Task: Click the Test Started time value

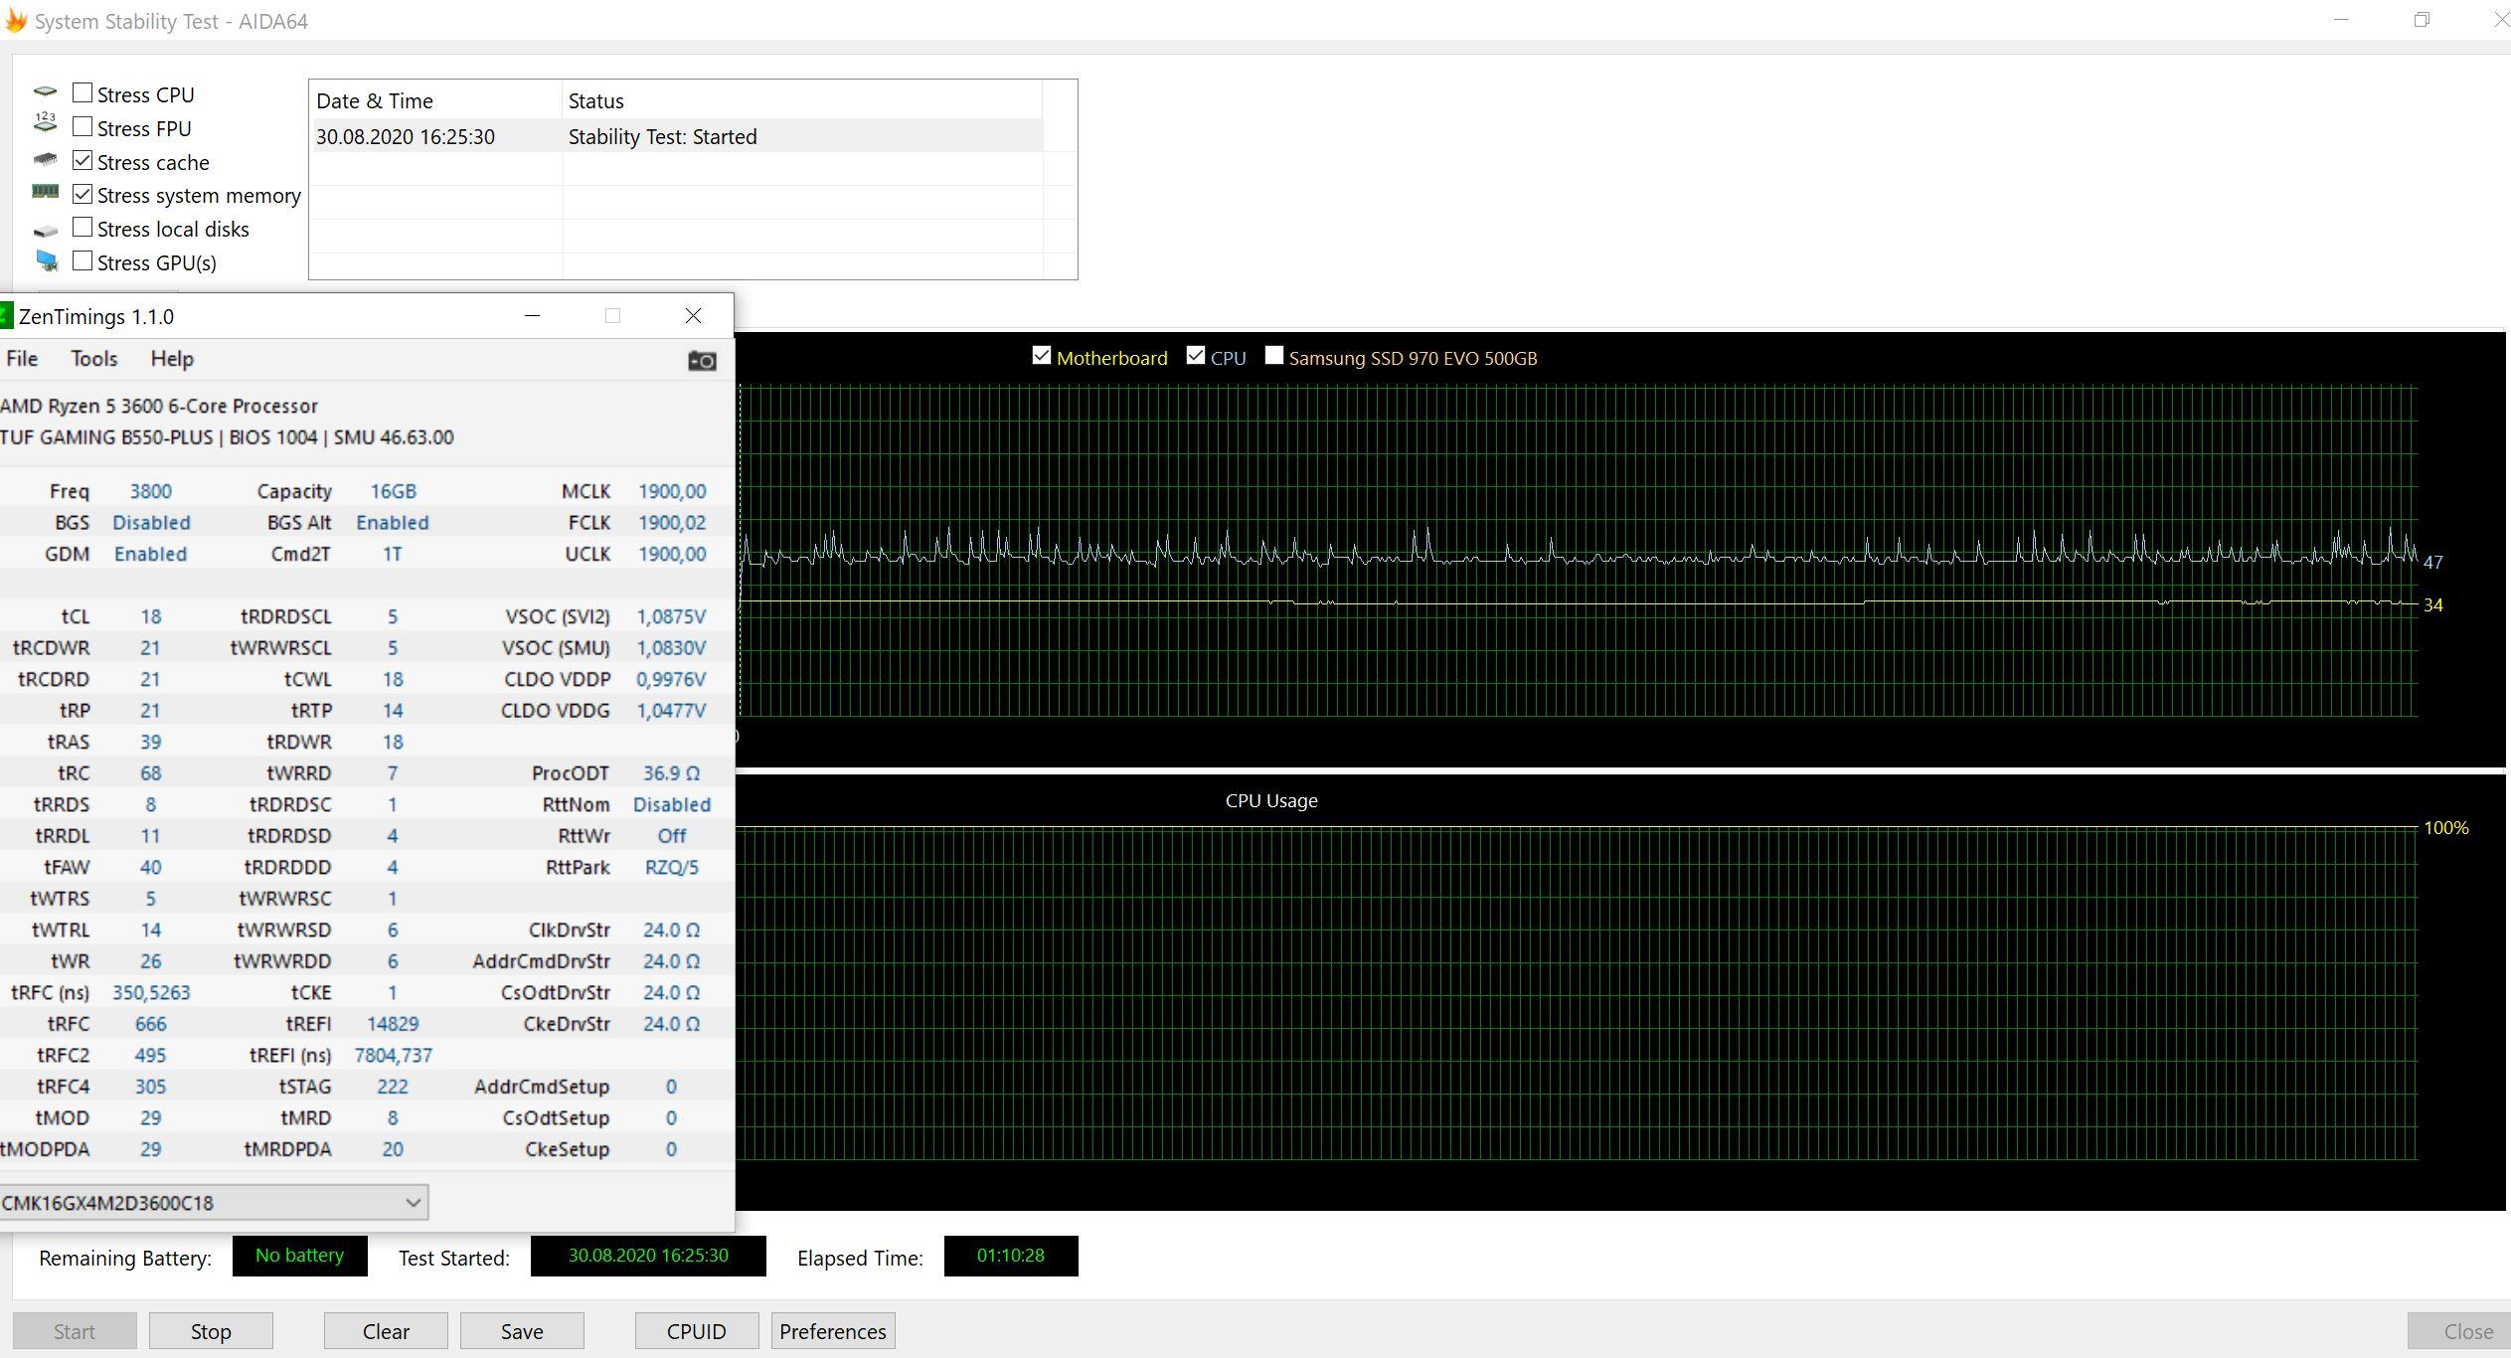Action: [x=648, y=1256]
